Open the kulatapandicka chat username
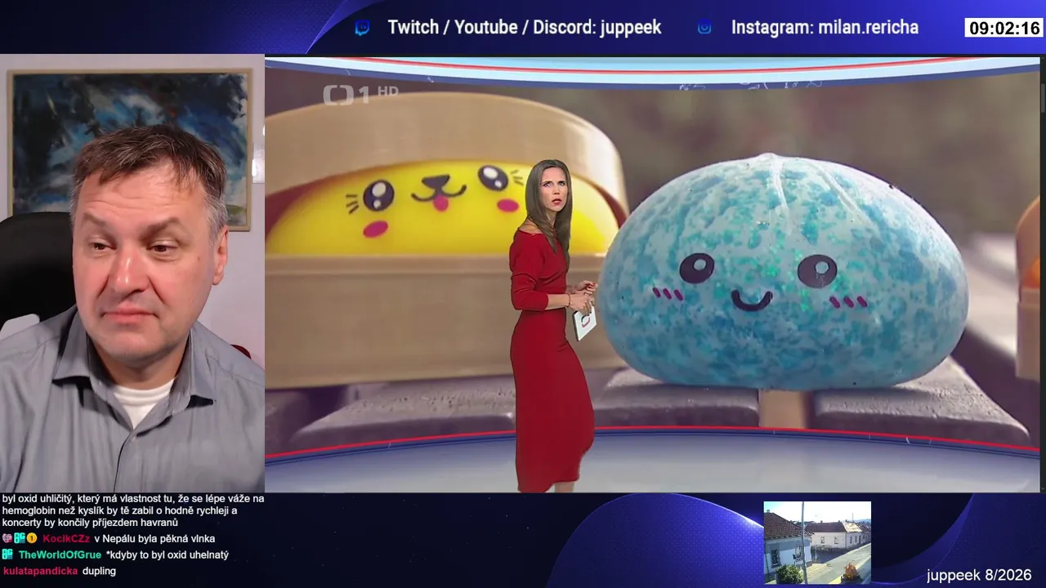Image resolution: width=1046 pixels, height=588 pixels. [40, 571]
